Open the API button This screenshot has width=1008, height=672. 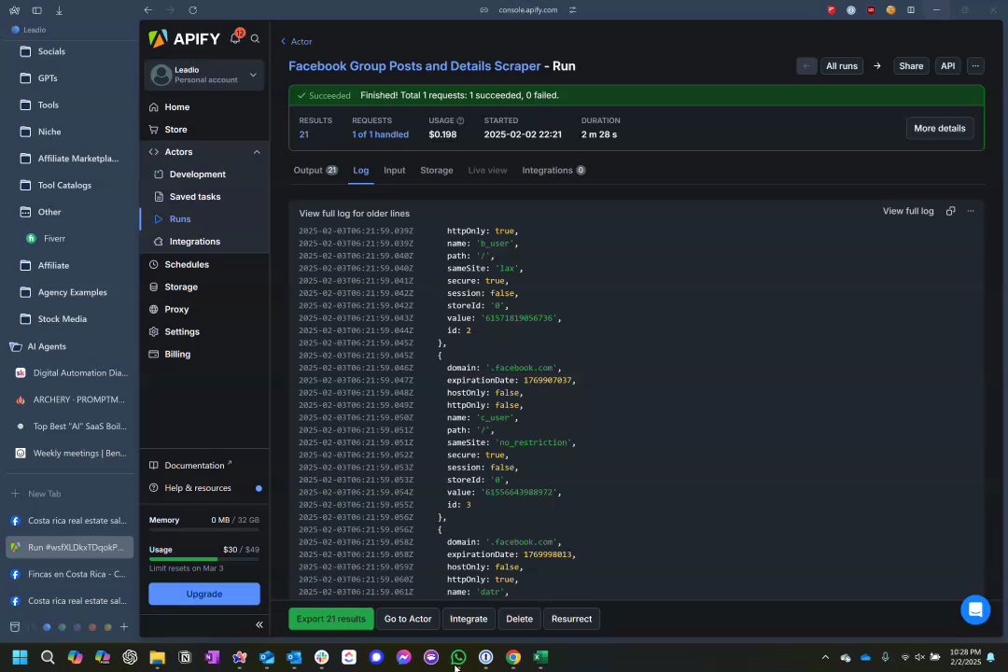(x=947, y=65)
